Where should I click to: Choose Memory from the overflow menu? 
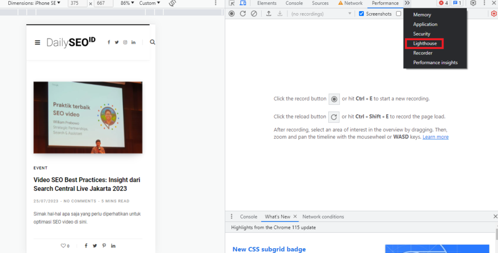(422, 15)
